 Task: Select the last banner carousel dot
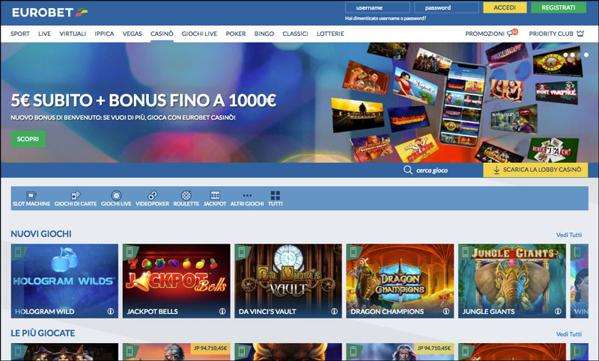[586, 55]
